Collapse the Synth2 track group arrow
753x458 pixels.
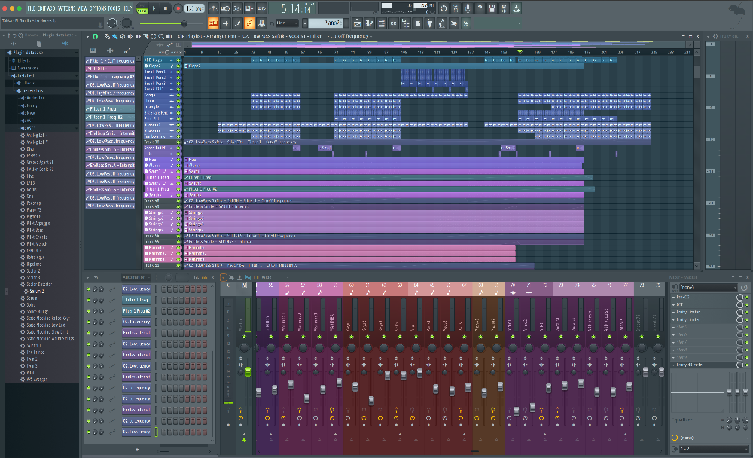tap(172, 183)
